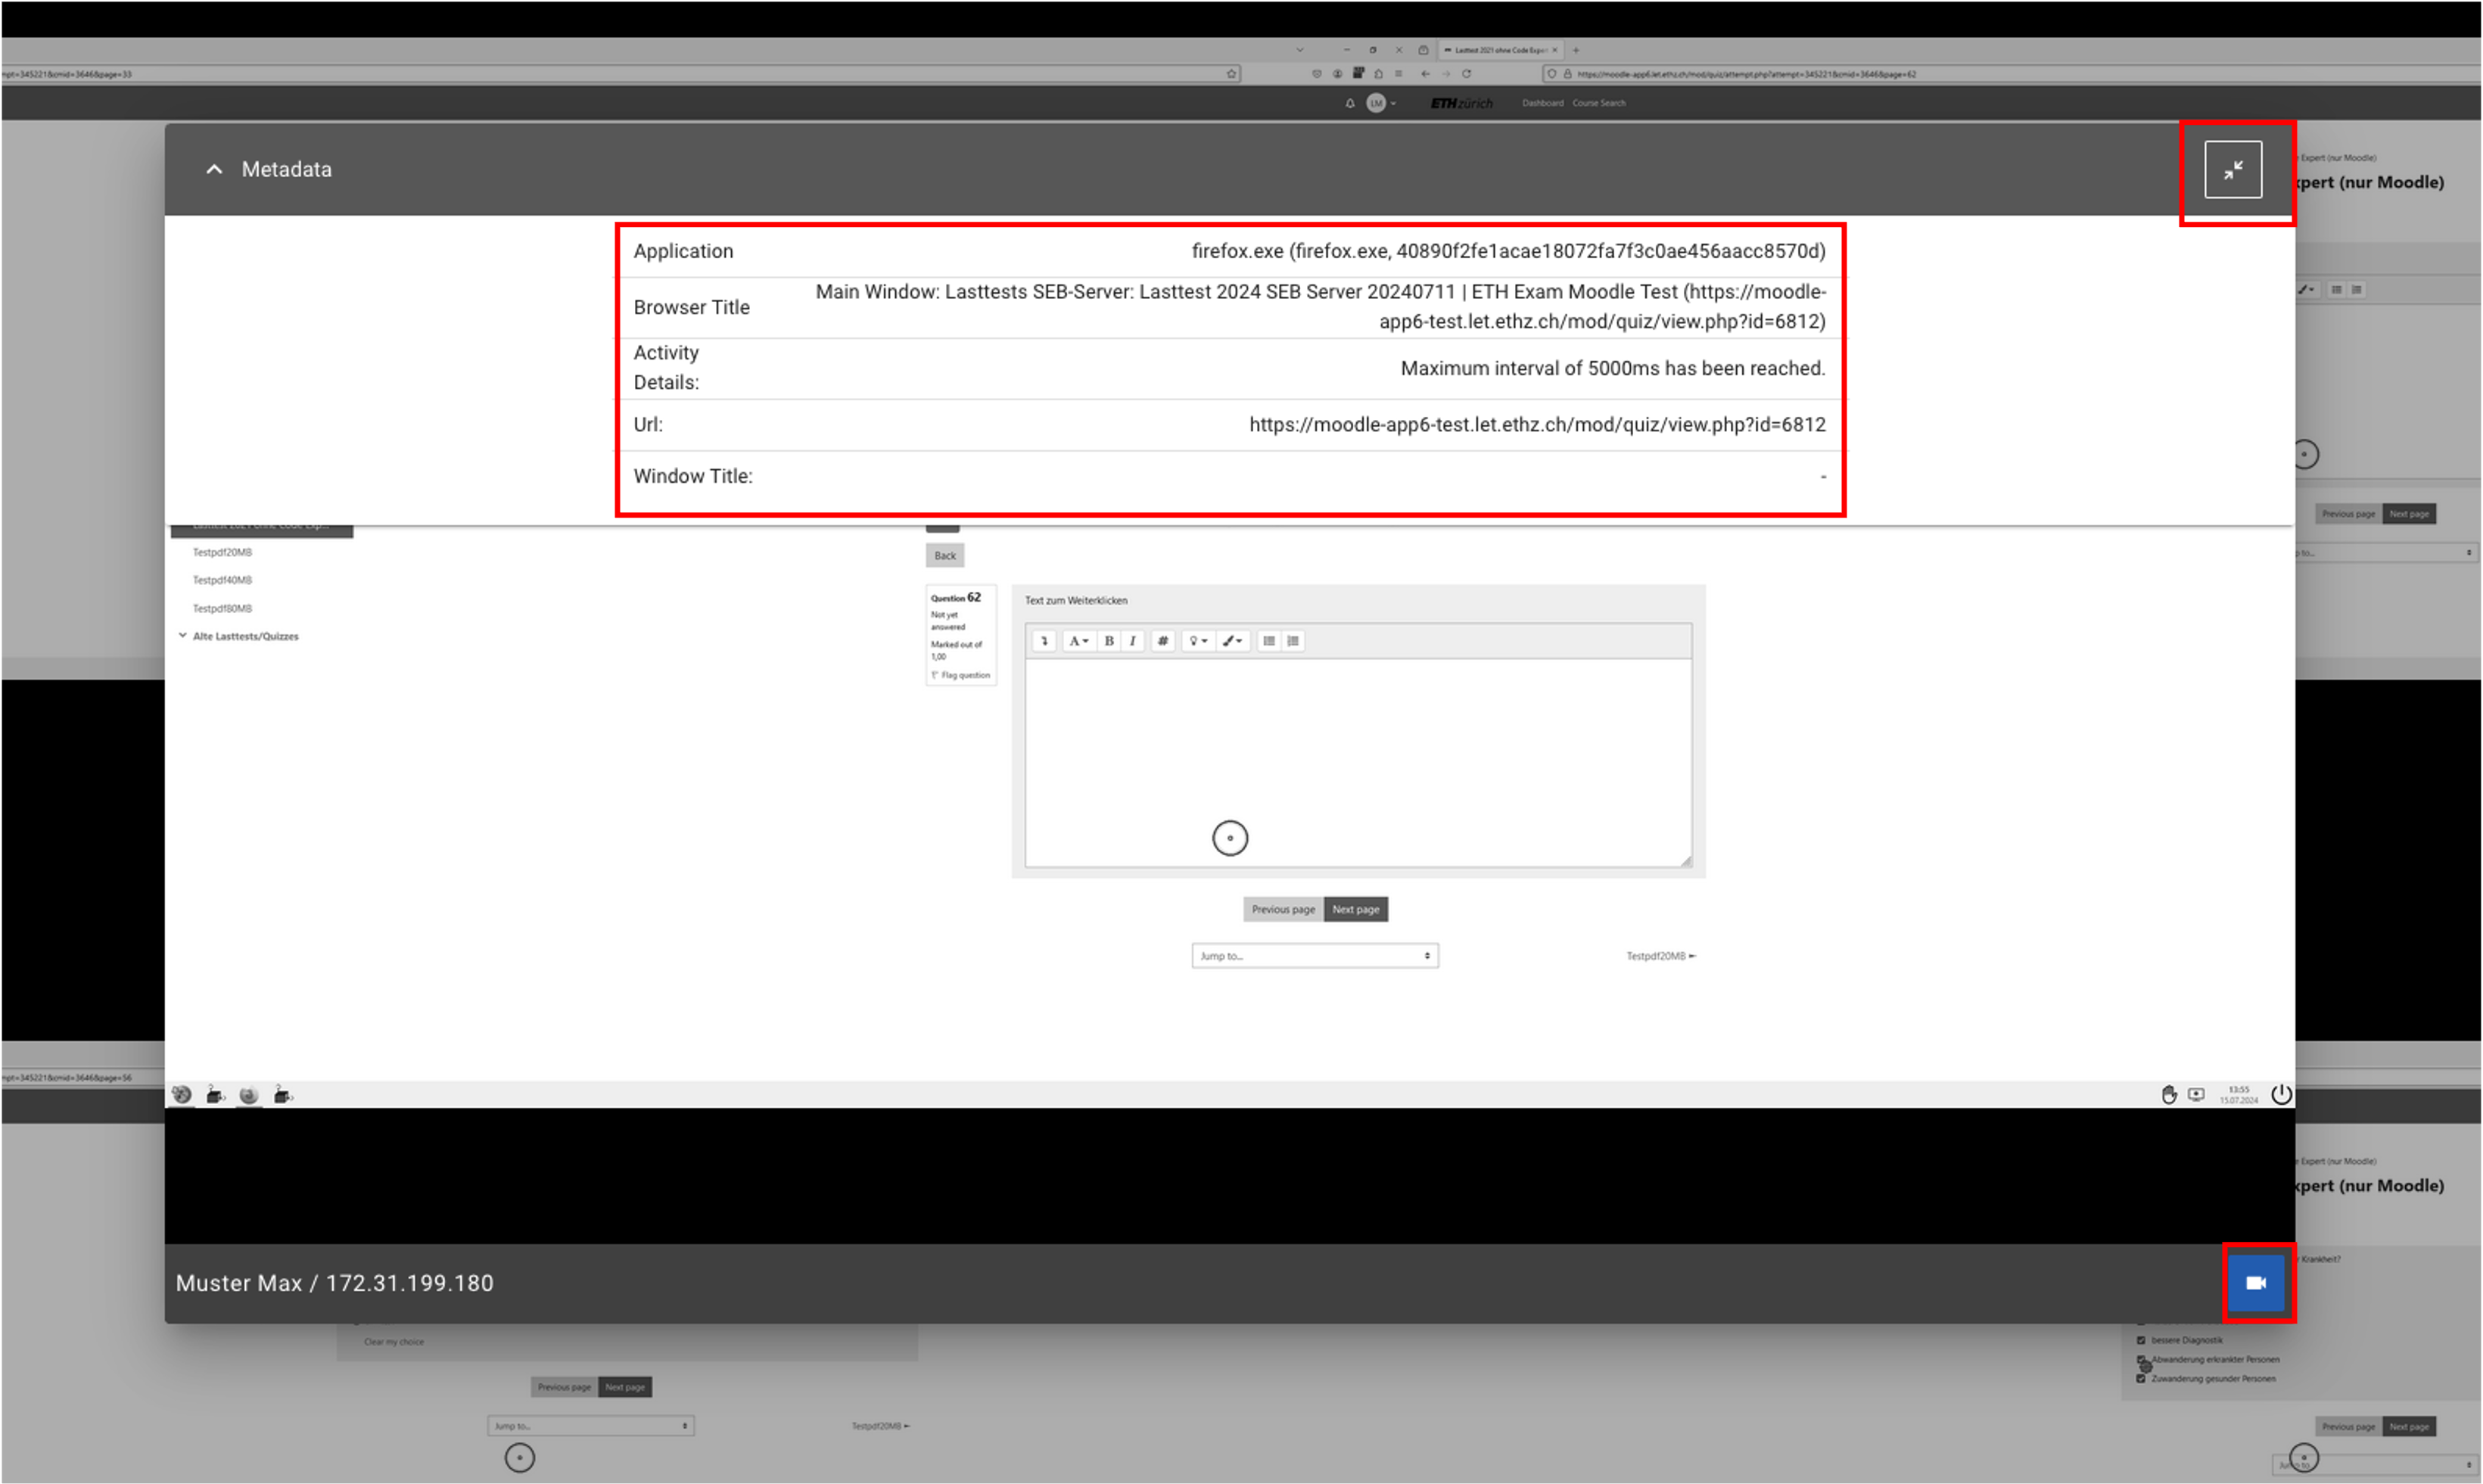Image resolution: width=2483 pixels, height=1484 pixels.
Task: Click the blue video camera button
Action: [x=2255, y=1283]
